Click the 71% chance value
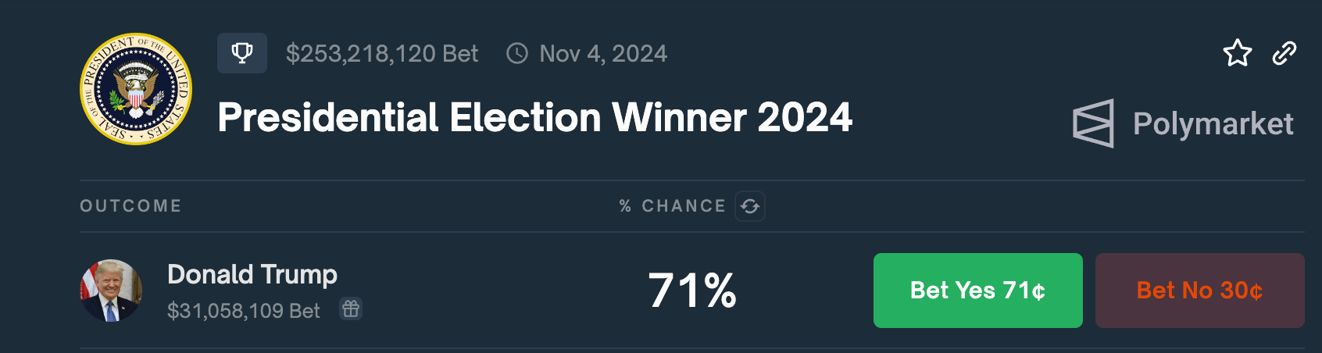Viewport: 1322px width, 353px height. (692, 291)
